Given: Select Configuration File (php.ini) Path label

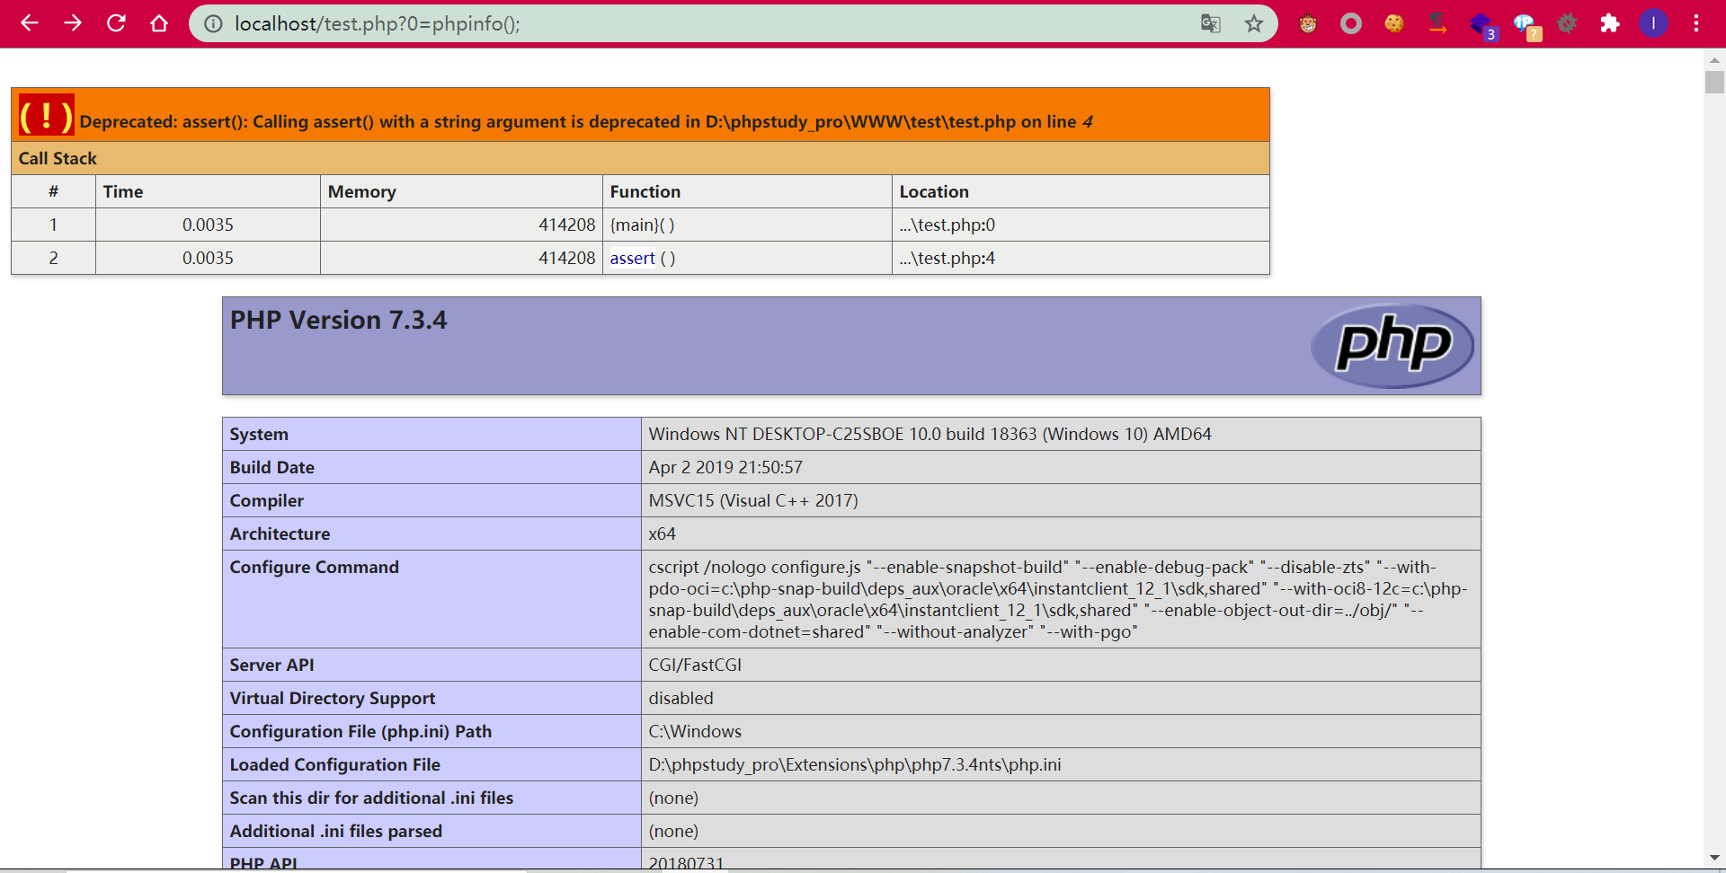Looking at the screenshot, I should tap(431, 731).
